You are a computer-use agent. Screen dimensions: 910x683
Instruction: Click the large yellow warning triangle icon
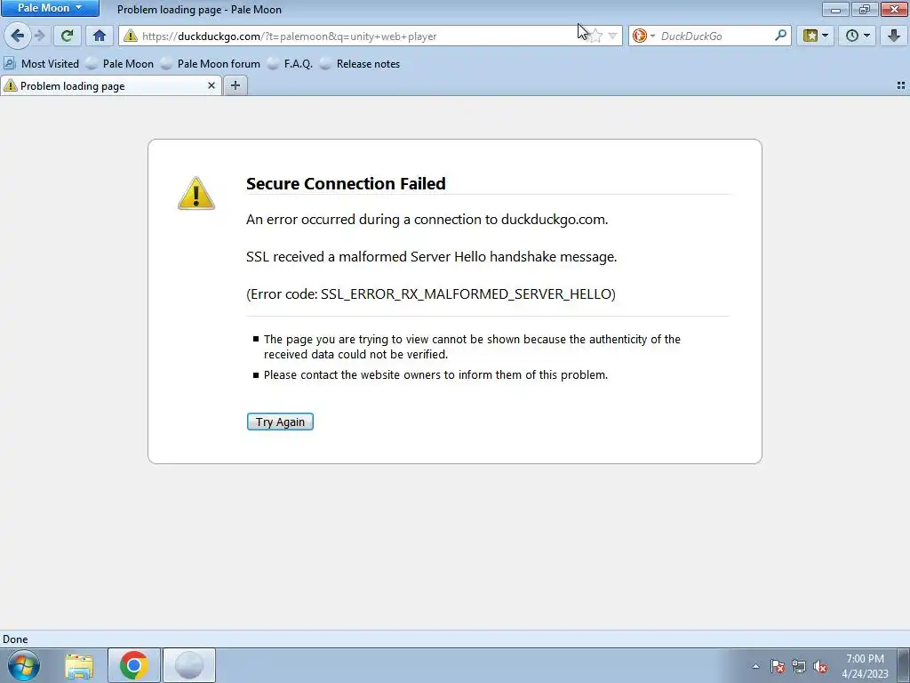point(196,193)
